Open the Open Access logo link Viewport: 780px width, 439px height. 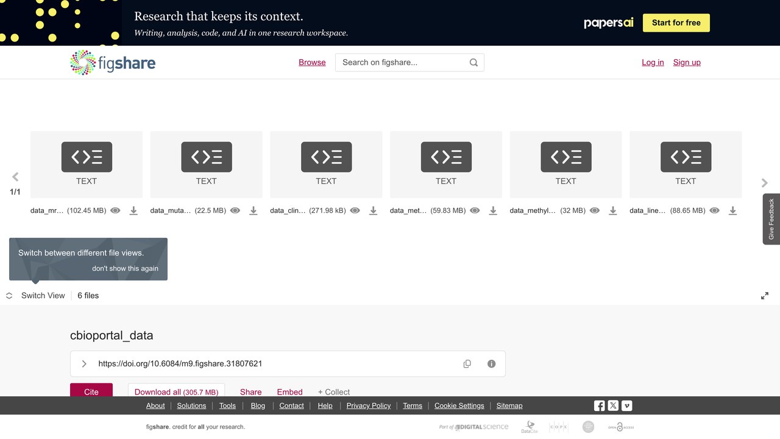[x=621, y=427]
